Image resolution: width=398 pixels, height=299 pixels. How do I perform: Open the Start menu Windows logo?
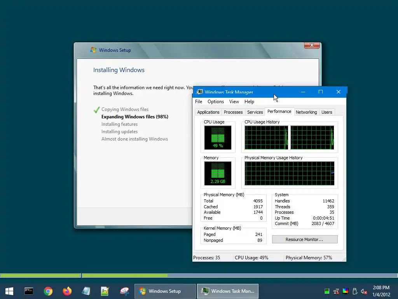tap(9, 291)
